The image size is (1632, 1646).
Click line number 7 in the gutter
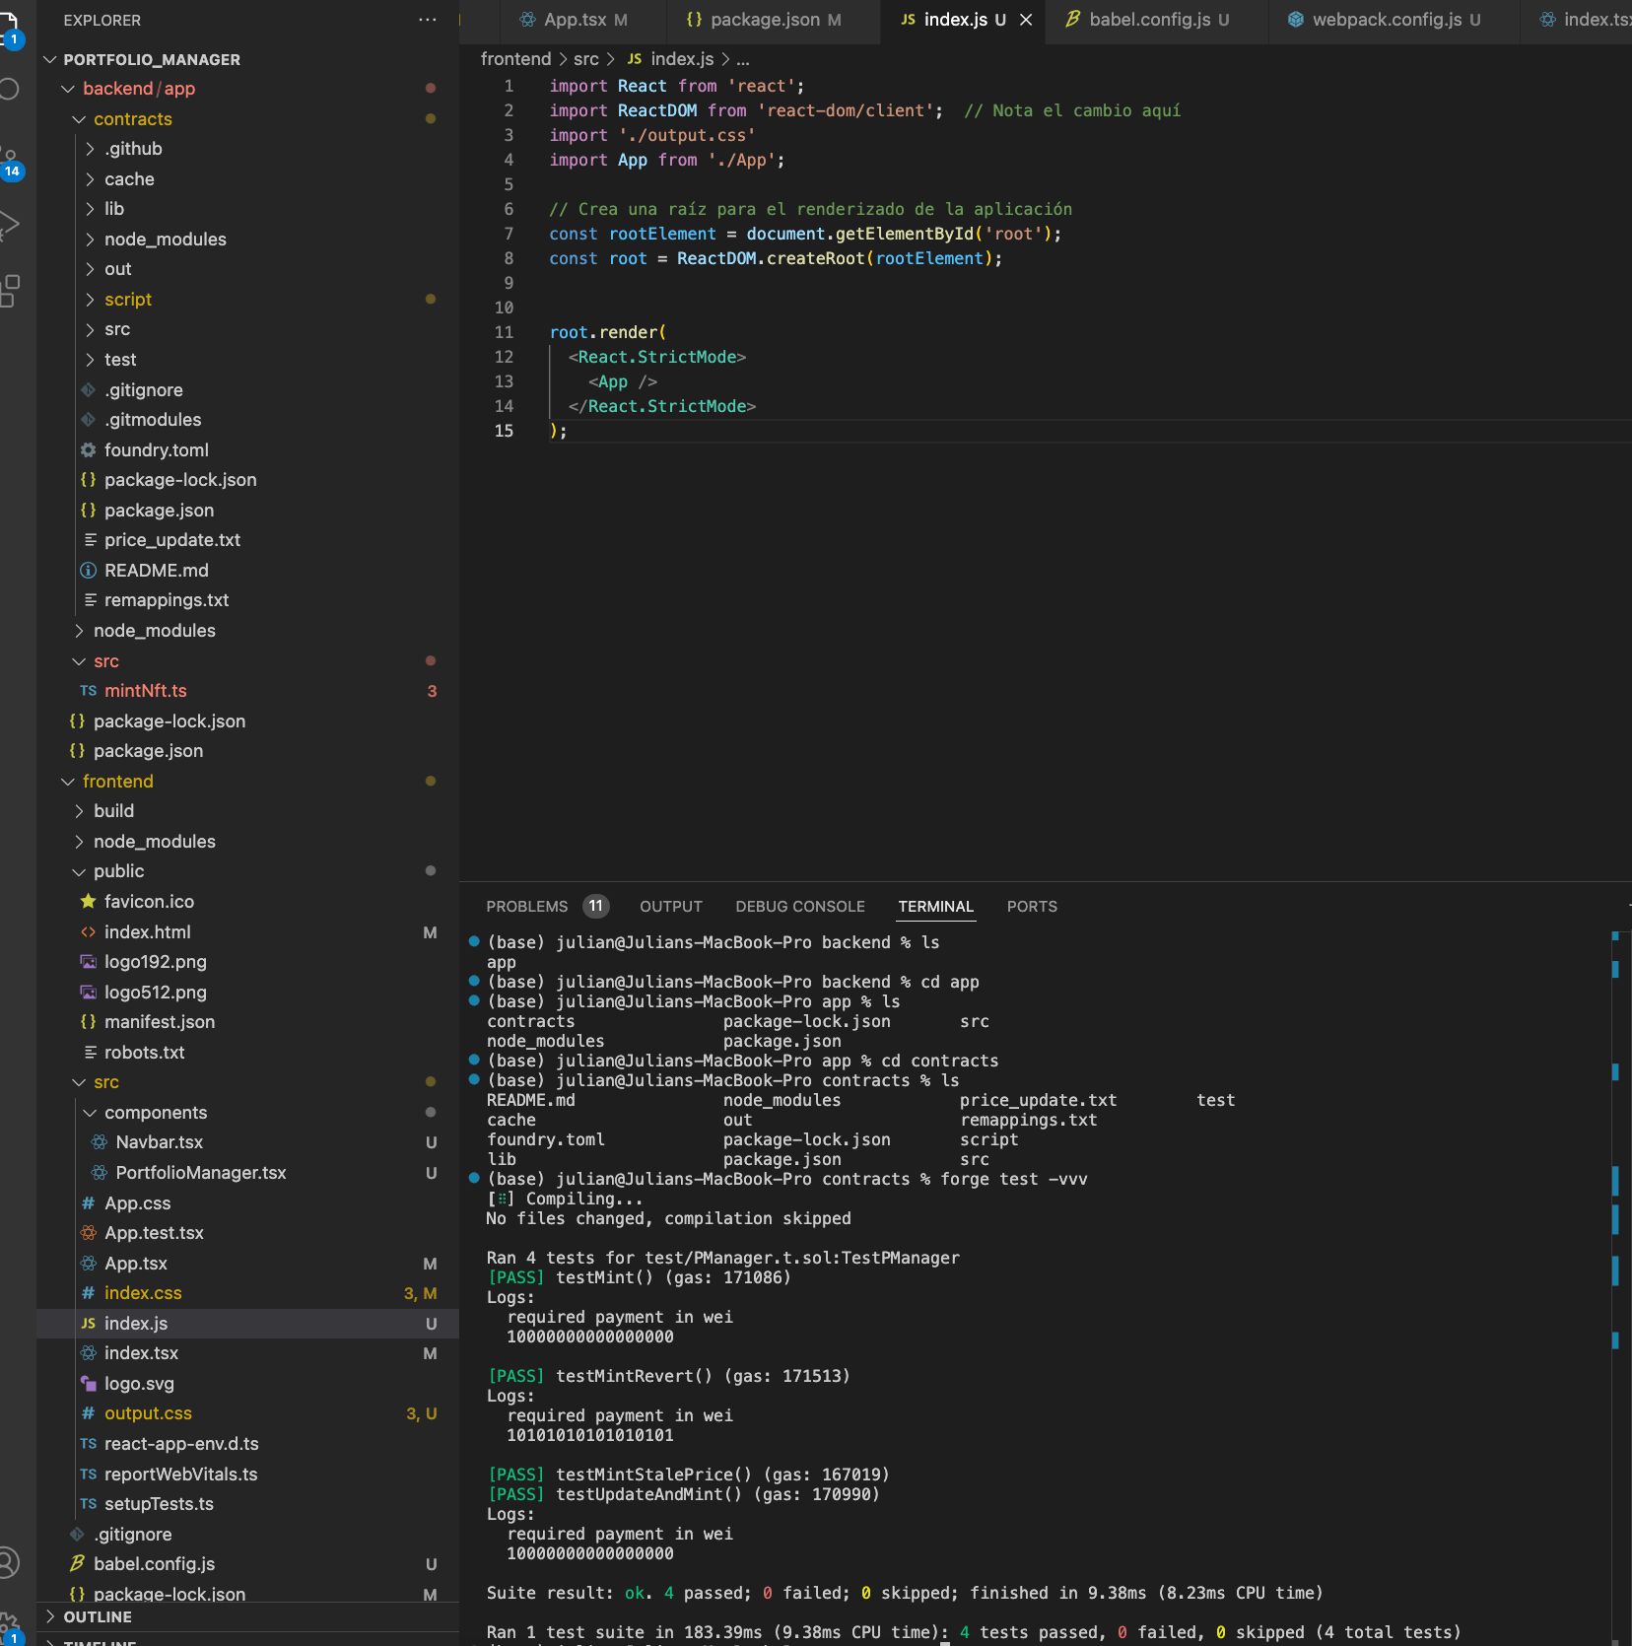coord(509,234)
